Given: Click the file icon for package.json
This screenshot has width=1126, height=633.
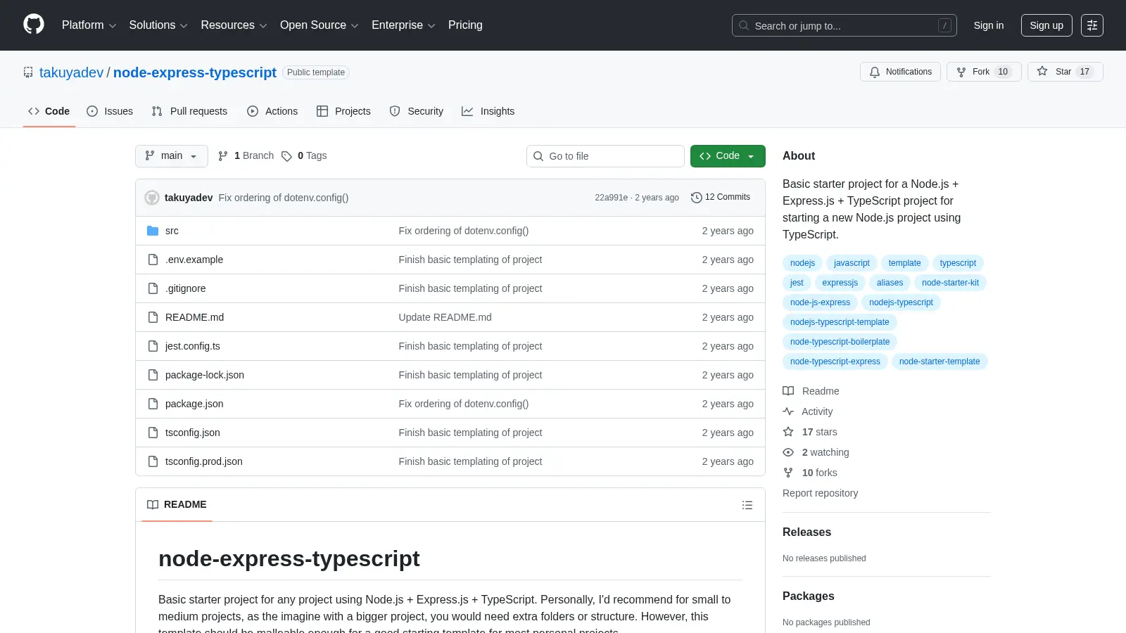Looking at the screenshot, I should pyautogui.click(x=153, y=404).
